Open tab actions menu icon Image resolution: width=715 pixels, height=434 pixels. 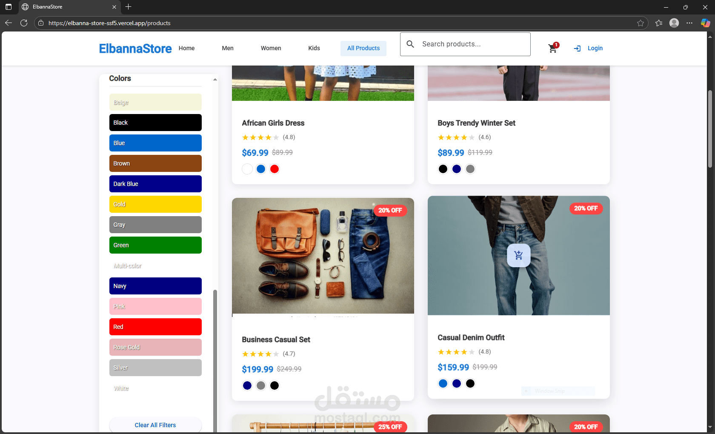pyautogui.click(x=9, y=7)
